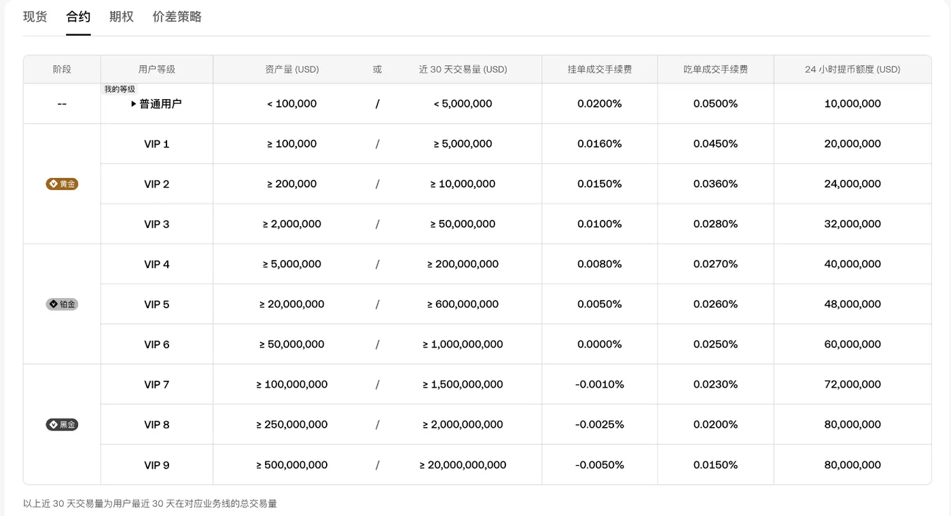The image size is (951, 516).
Task: Click the footnote about 近 30 天交易量
Action: click(x=150, y=504)
